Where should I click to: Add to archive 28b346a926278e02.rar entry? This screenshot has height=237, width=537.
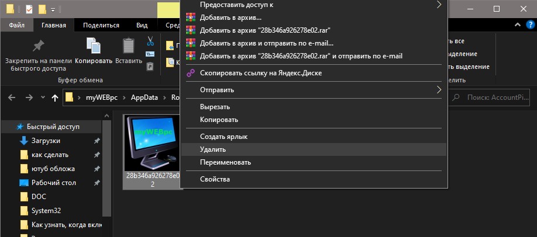click(x=314, y=30)
